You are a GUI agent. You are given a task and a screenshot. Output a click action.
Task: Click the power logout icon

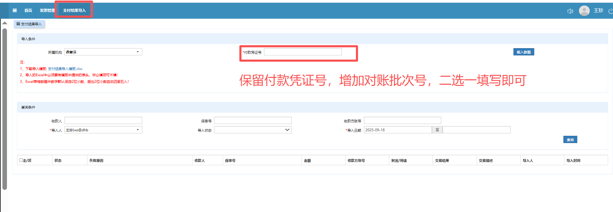click(611, 11)
